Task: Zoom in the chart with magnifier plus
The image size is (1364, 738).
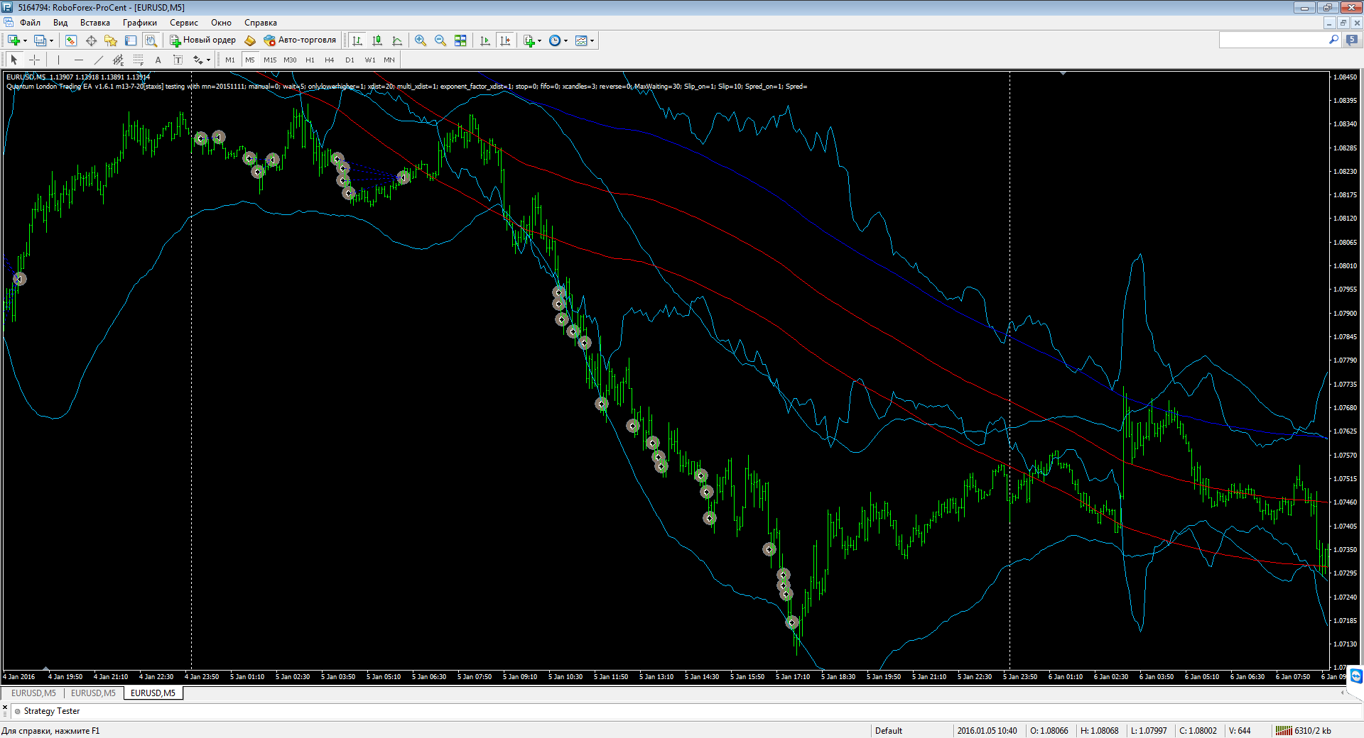Action: (421, 40)
